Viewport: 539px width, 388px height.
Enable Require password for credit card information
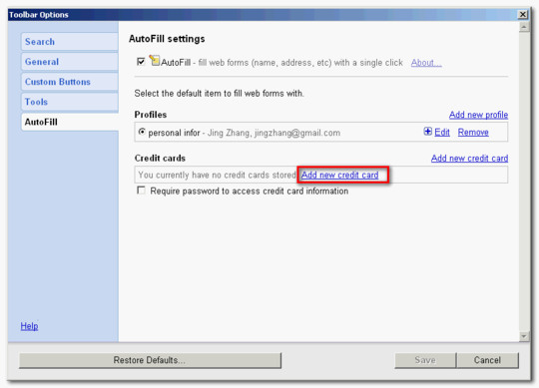click(x=141, y=191)
